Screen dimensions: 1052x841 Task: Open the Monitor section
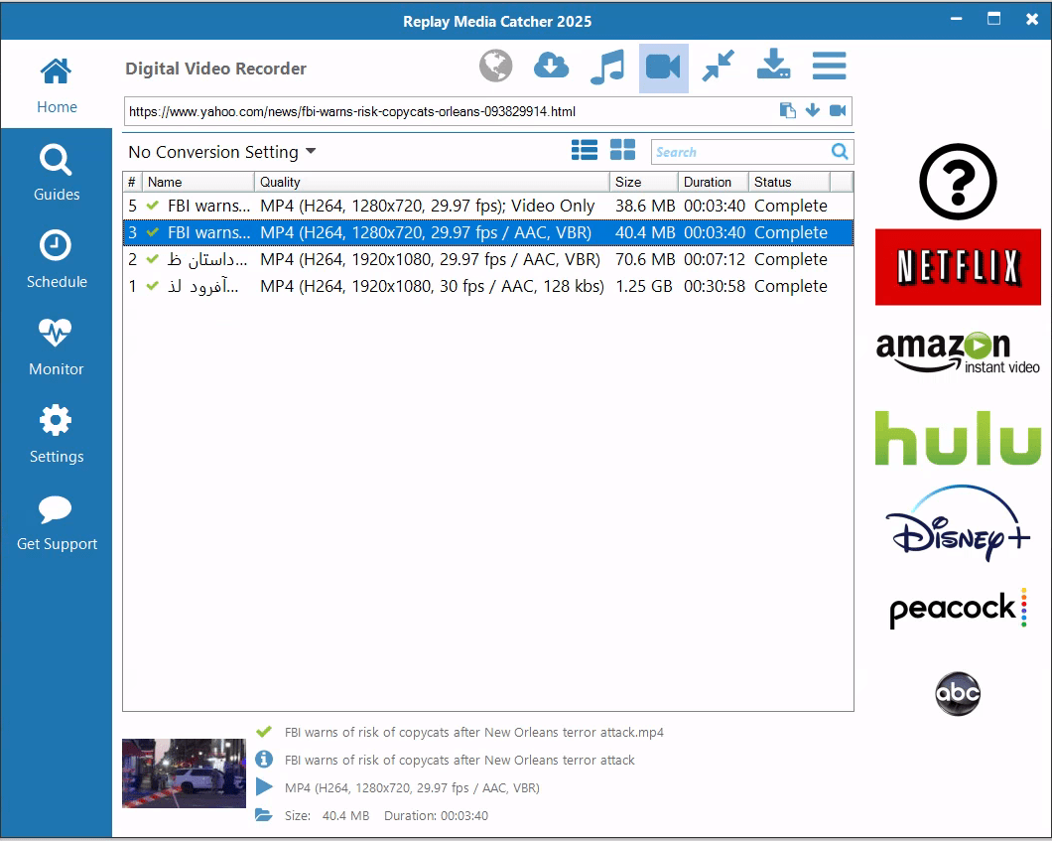57,347
